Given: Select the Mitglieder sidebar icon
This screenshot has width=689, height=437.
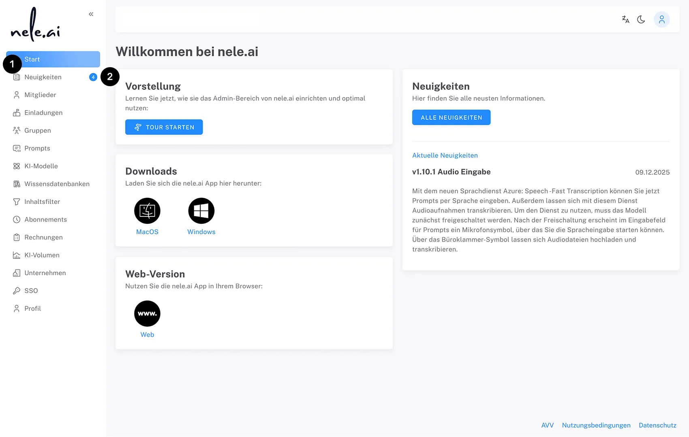Looking at the screenshot, I should 16,95.
